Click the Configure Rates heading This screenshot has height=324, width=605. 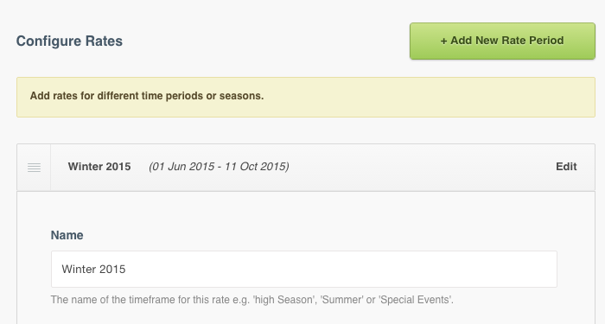pos(69,41)
